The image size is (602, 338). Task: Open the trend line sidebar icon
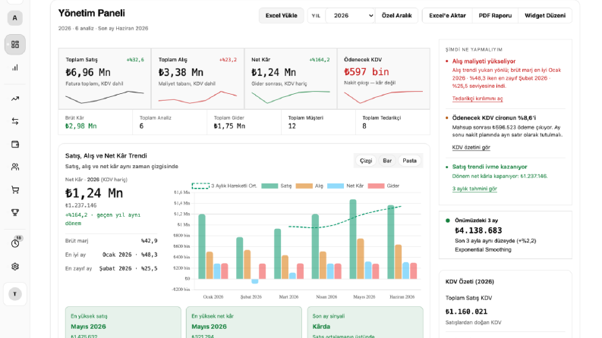[15, 99]
